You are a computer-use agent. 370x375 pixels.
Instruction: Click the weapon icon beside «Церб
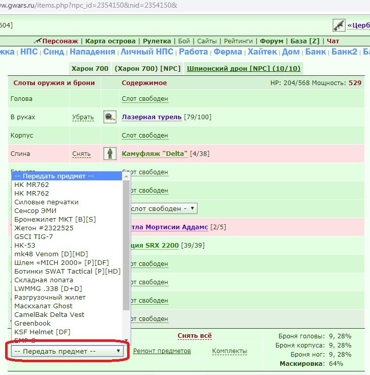(x=339, y=25)
